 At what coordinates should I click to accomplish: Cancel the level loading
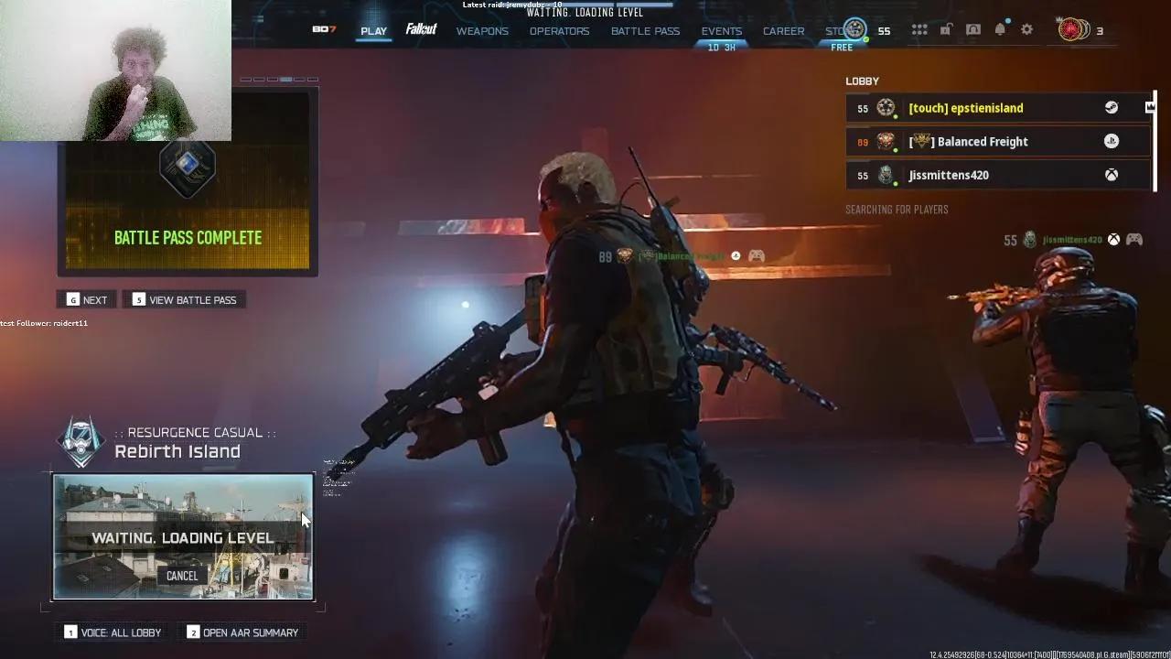(182, 575)
